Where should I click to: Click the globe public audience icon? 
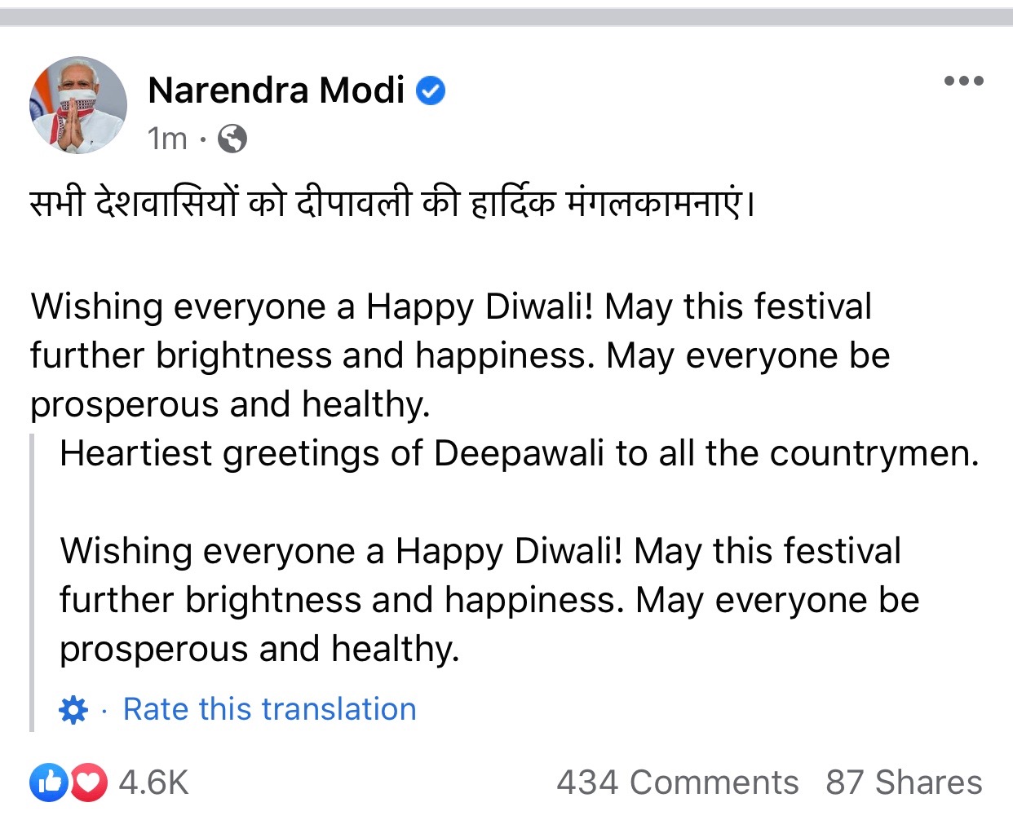pos(232,139)
